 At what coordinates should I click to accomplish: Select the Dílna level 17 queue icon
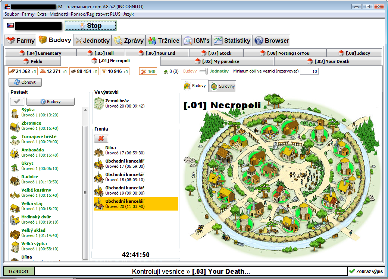coord(99,152)
